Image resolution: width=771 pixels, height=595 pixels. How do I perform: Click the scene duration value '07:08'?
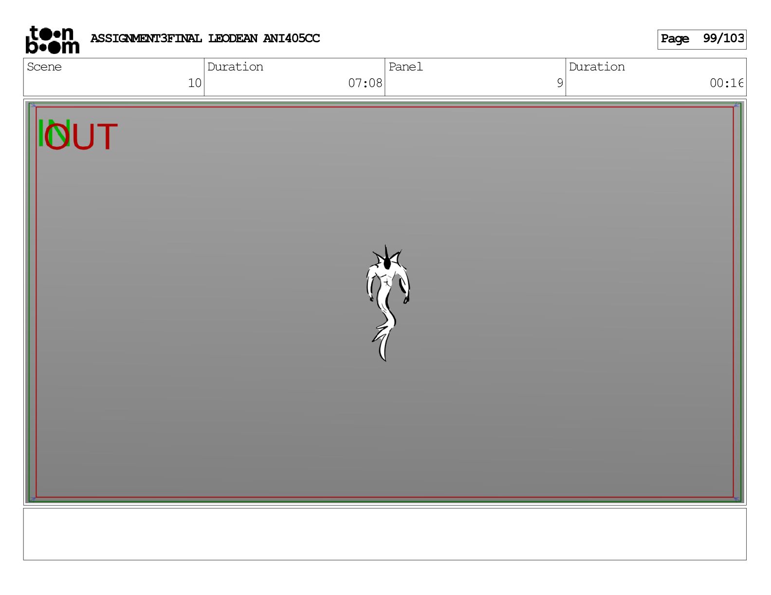point(365,83)
